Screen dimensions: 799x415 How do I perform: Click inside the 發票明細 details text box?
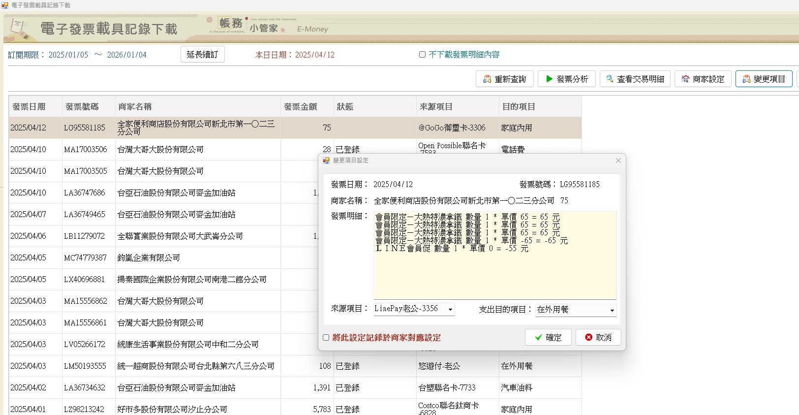[495, 255]
